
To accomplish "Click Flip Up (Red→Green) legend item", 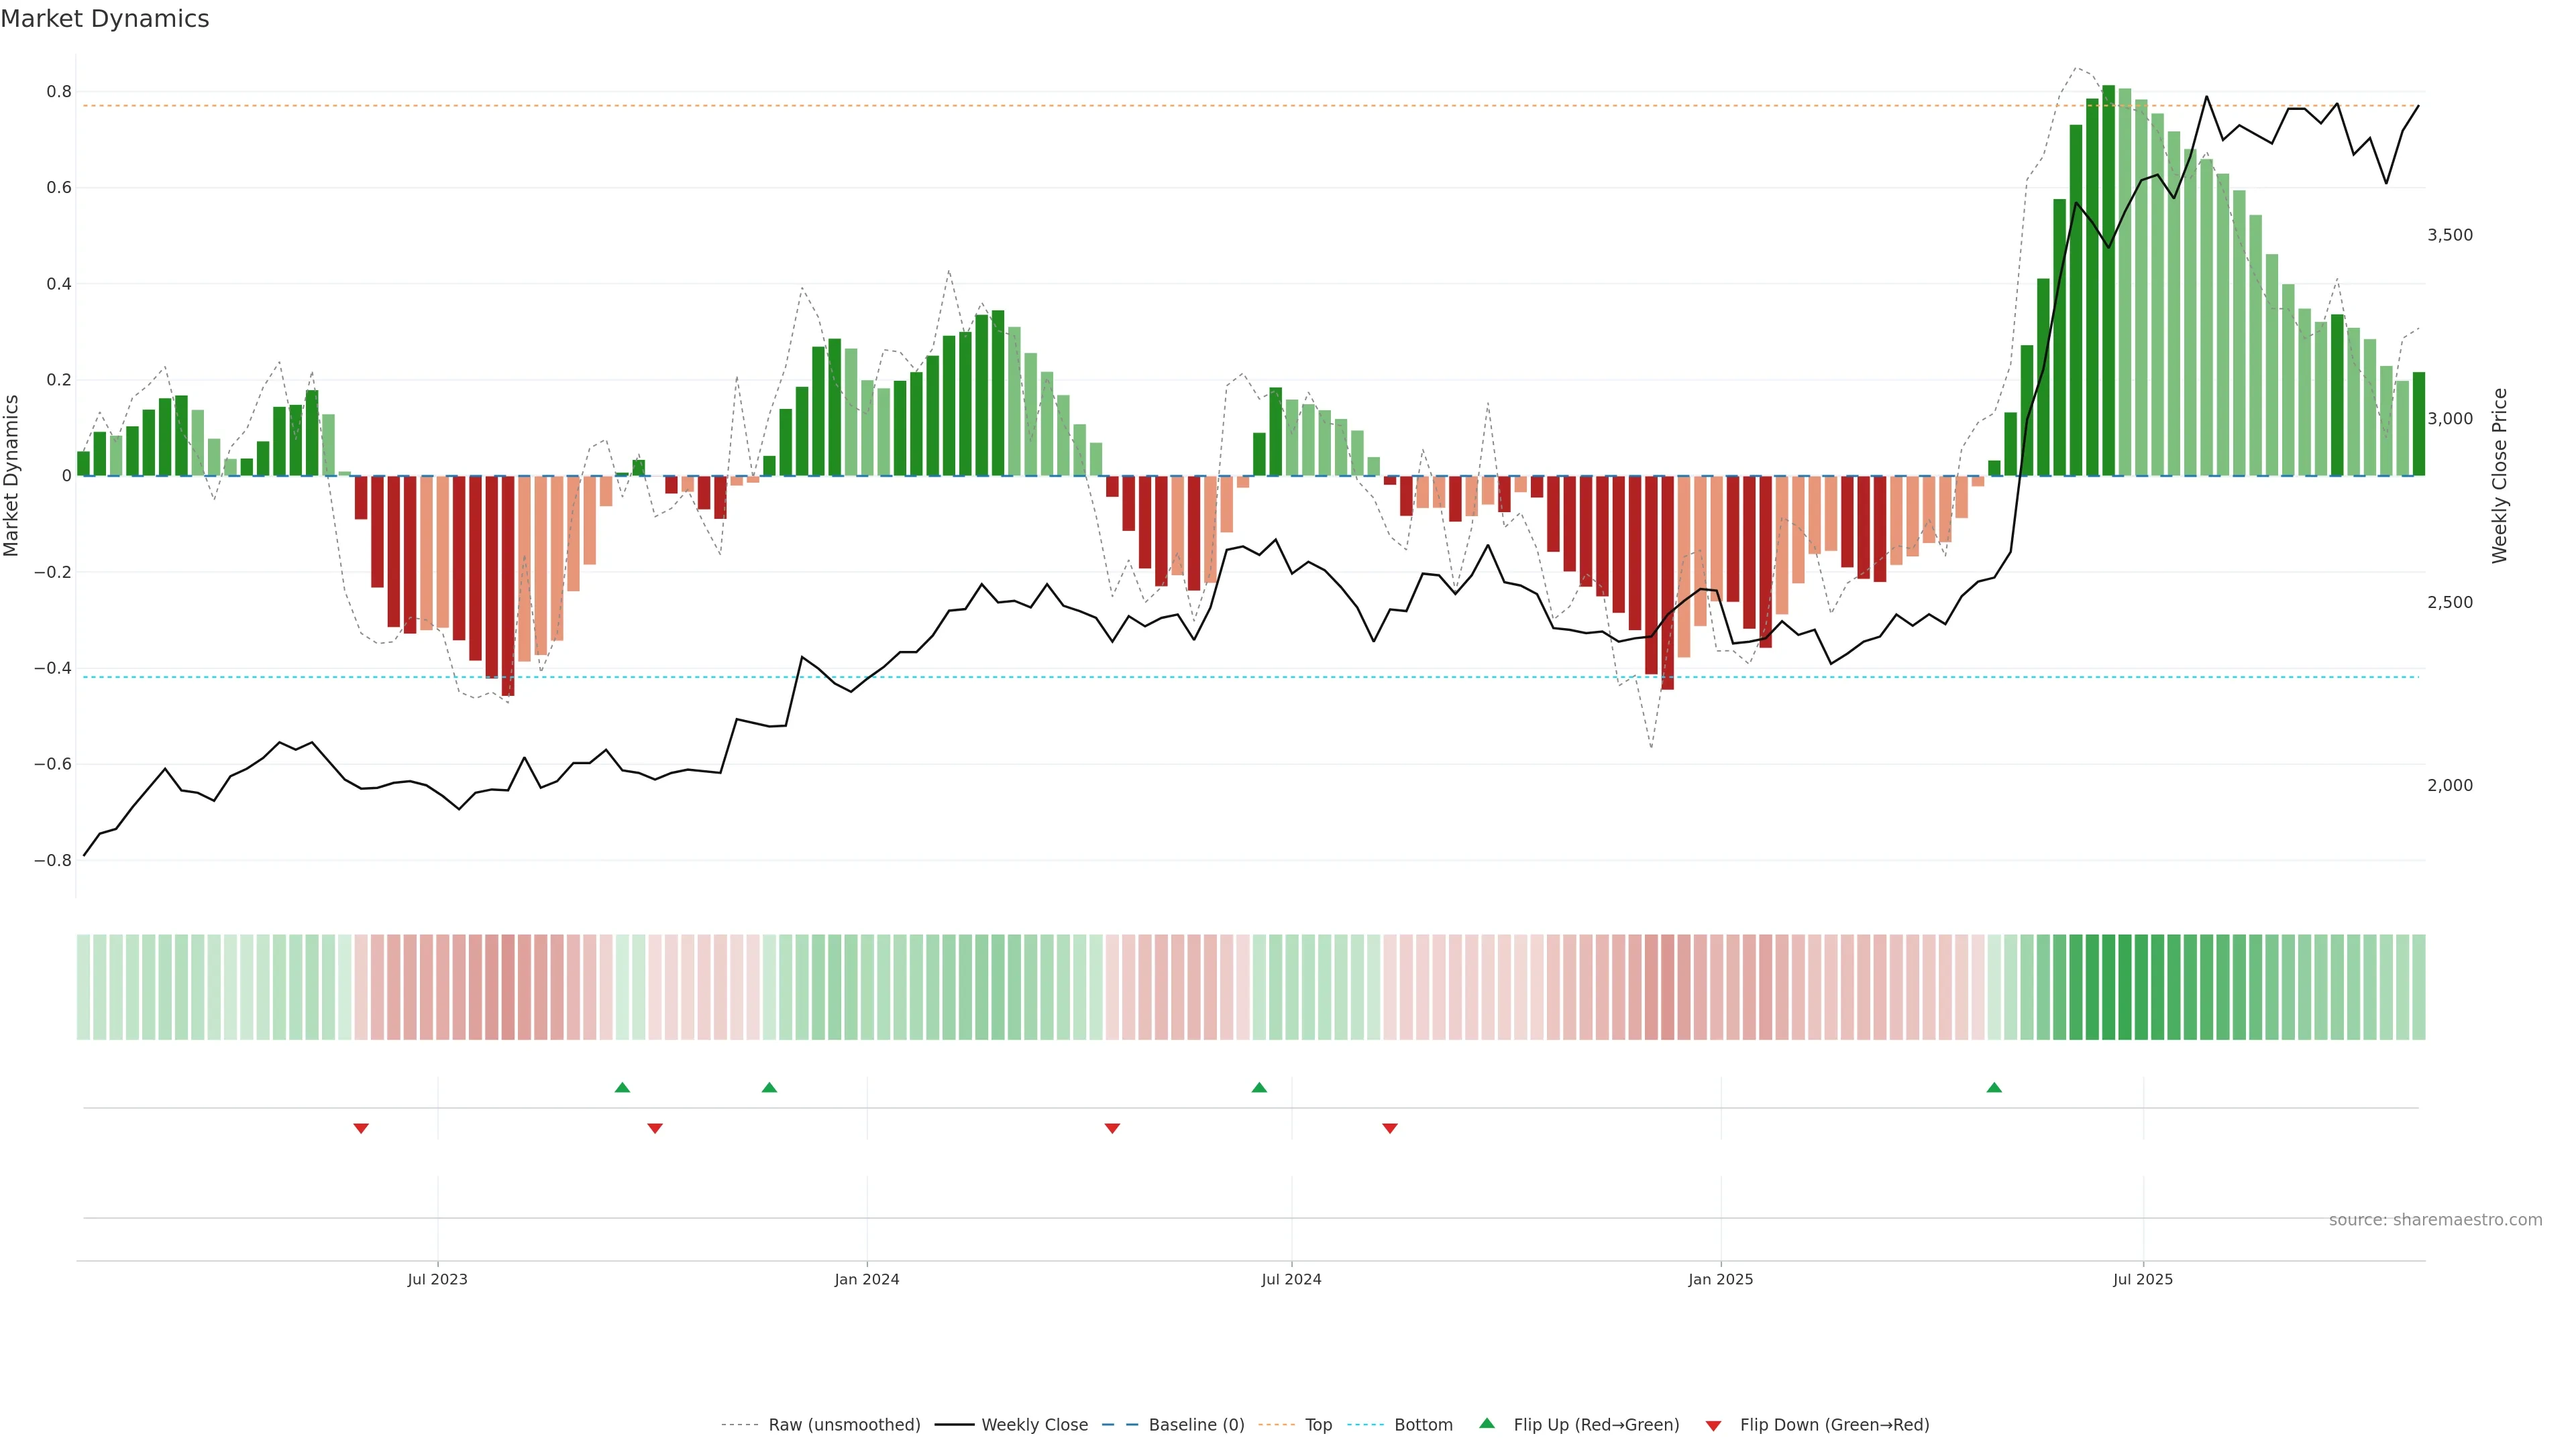I will tap(1596, 1425).
